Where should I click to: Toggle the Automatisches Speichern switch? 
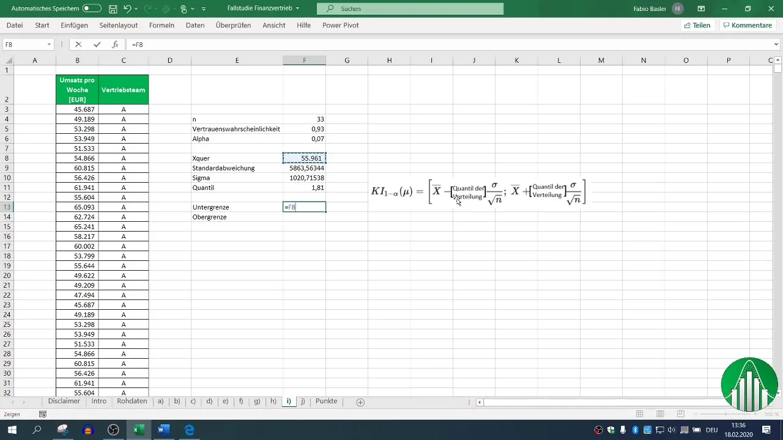click(92, 9)
